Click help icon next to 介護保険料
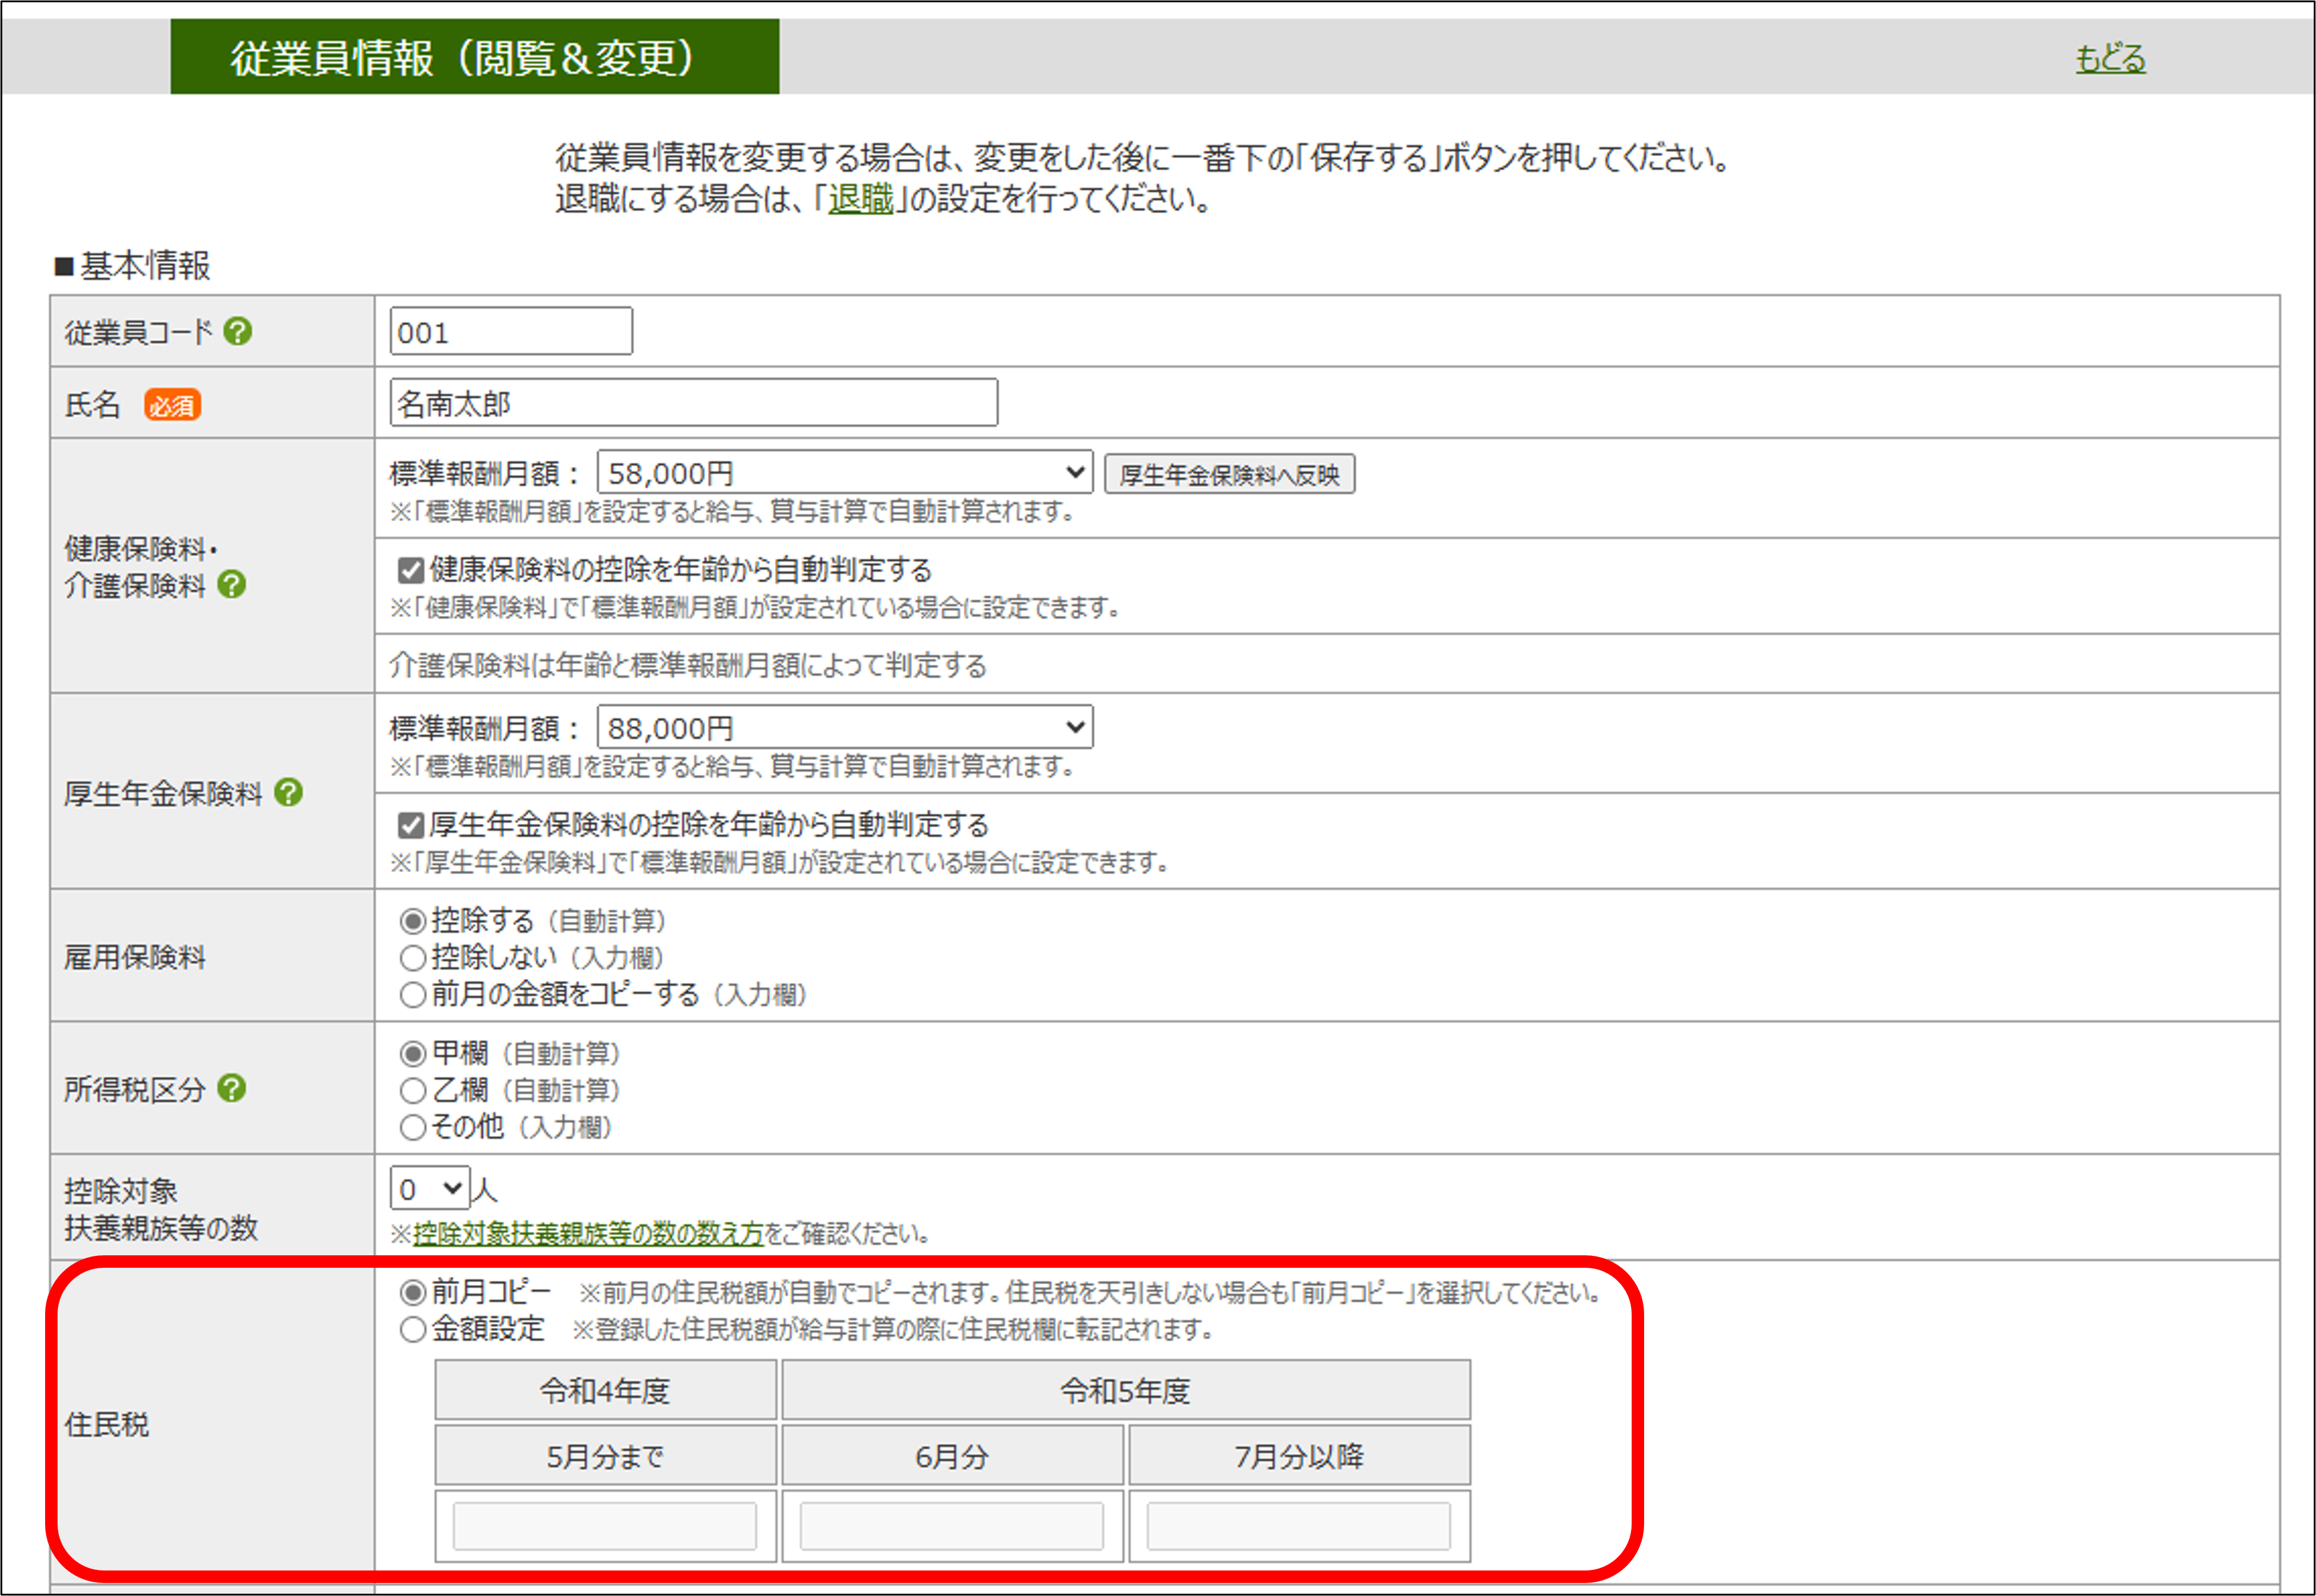Image resolution: width=2316 pixels, height=1596 pixels. click(x=232, y=584)
